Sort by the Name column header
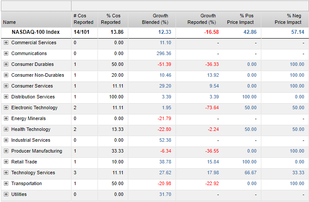This screenshot has height=202, width=309. [9, 22]
